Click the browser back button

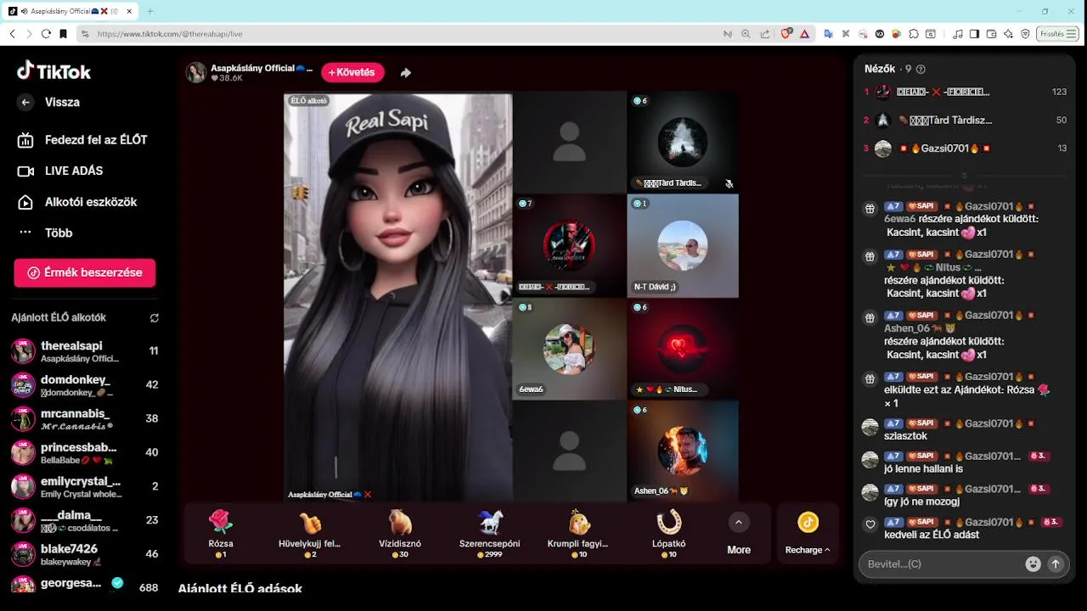pos(12,34)
